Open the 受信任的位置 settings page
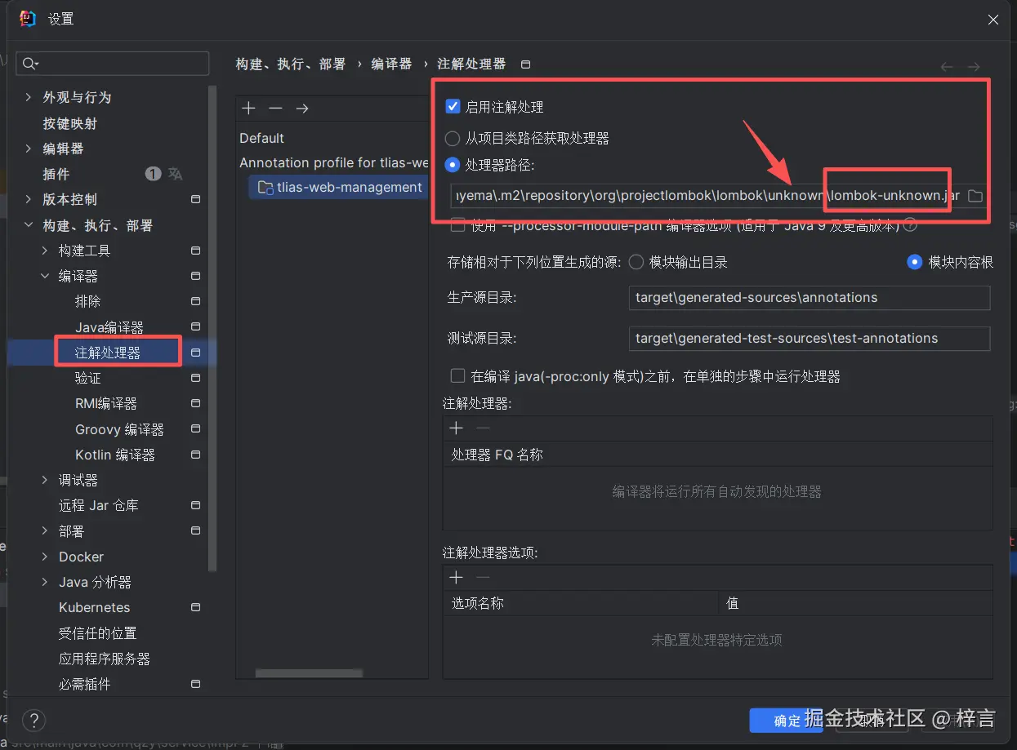Viewport: 1017px width, 750px height. [97, 633]
